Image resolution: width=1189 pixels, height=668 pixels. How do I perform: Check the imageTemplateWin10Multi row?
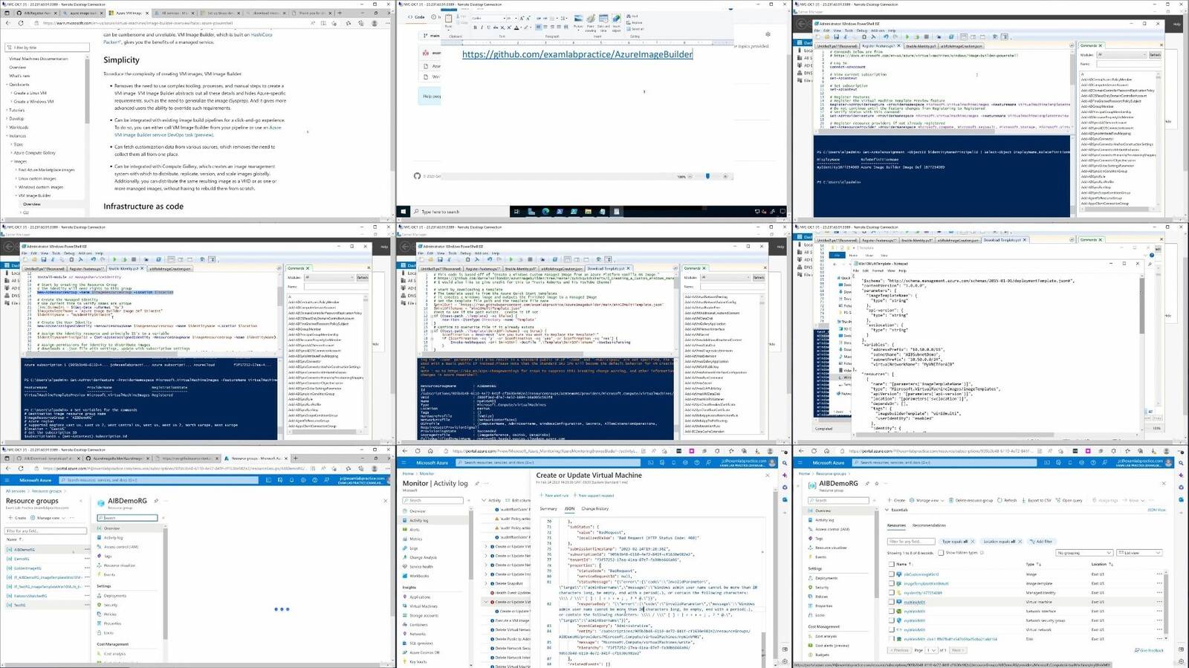click(891, 583)
